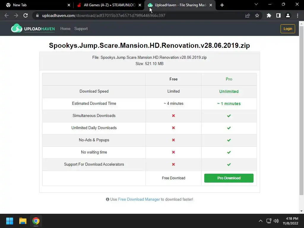The height and width of the screenshot is (228, 304).
Task: Click the Login button
Action: click(288, 29)
